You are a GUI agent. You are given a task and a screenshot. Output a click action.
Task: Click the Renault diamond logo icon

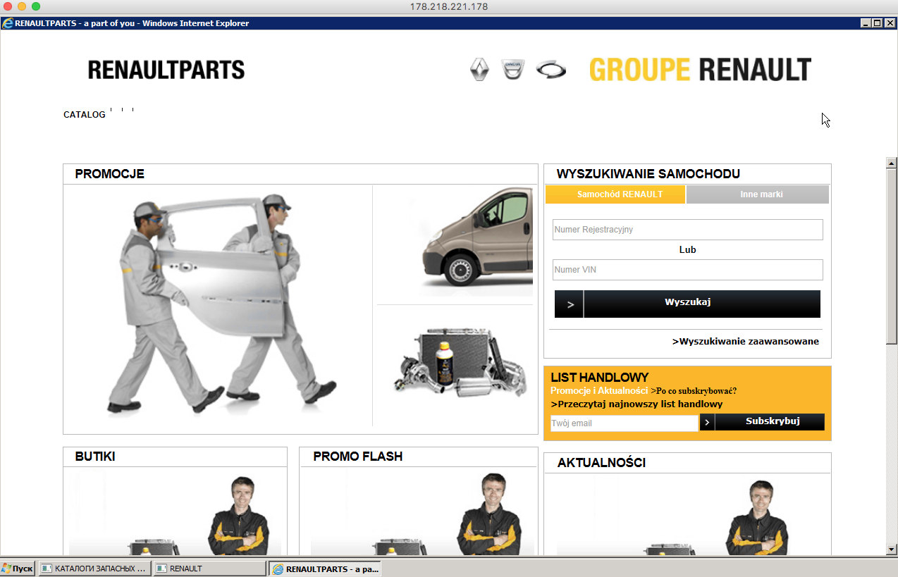pyautogui.click(x=479, y=70)
